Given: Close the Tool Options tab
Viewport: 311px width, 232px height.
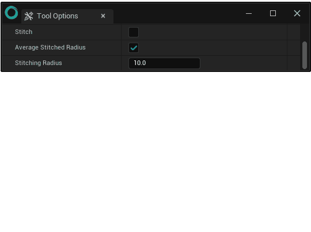Looking at the screenshot, I should point(103,16).
